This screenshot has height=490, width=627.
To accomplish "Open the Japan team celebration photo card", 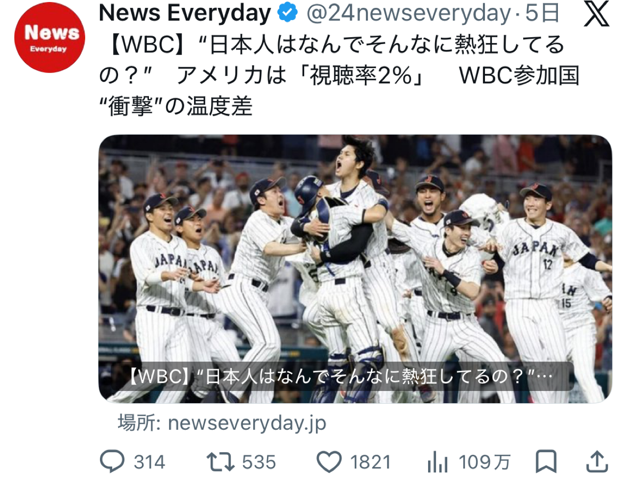I will click(x=355, y=269).
